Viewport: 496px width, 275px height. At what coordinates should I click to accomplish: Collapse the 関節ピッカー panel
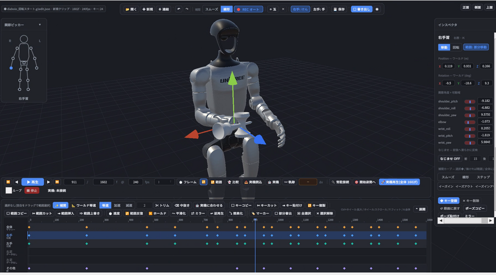40,25
